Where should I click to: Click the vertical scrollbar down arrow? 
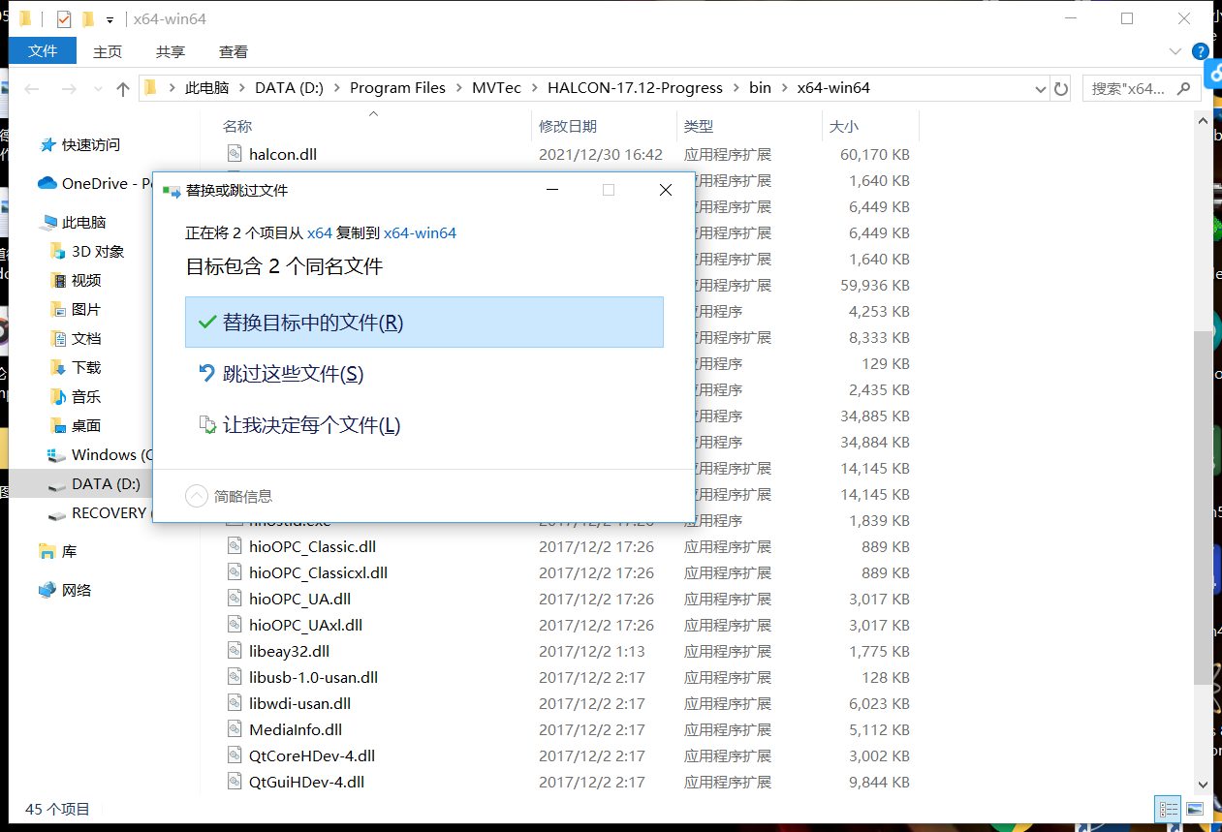pyautogui.click(x=1203, y=786)
